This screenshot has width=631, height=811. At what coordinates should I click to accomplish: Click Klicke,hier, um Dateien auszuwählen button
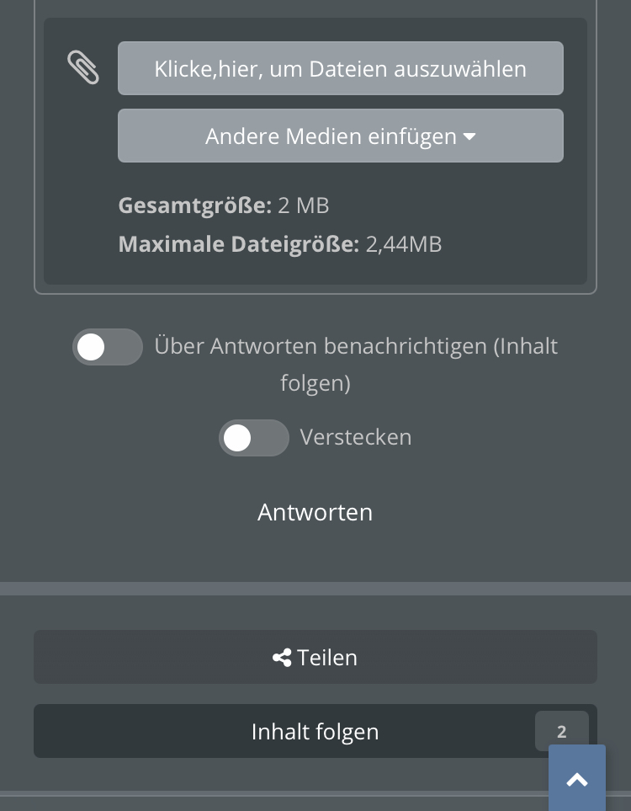[341, 68]
